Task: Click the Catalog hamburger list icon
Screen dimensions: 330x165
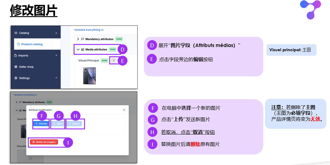Action: pos(16,33)
